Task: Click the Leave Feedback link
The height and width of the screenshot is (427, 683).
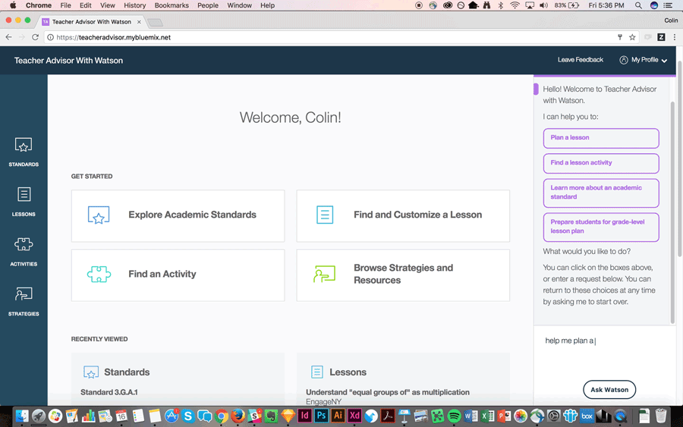Action: point(581,60)
